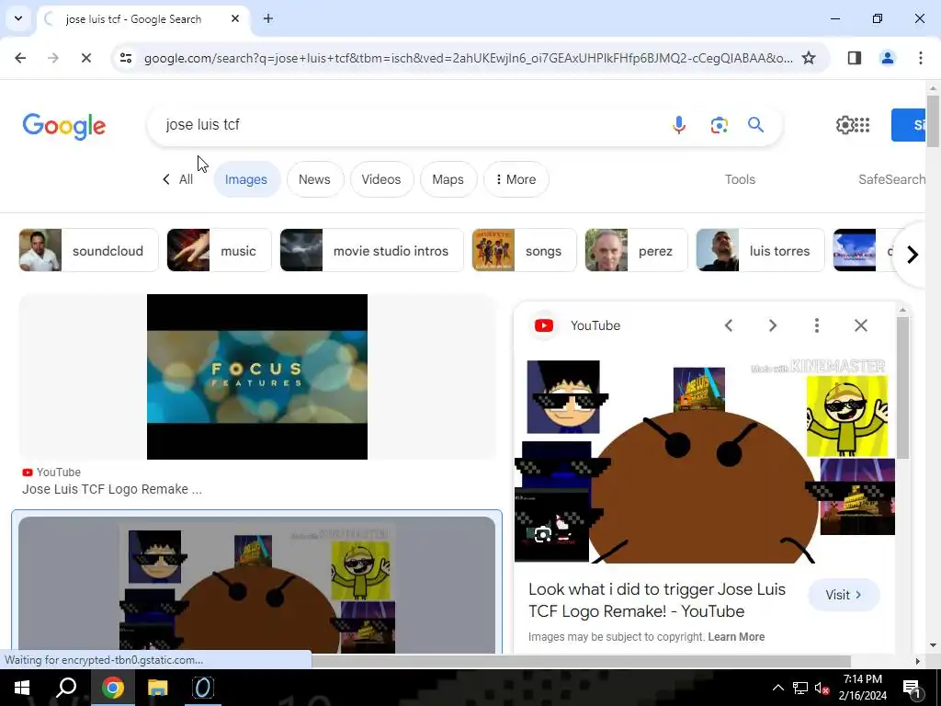Go to previous image in preview panel
This screenshot has height=706, width=941.
729,325
